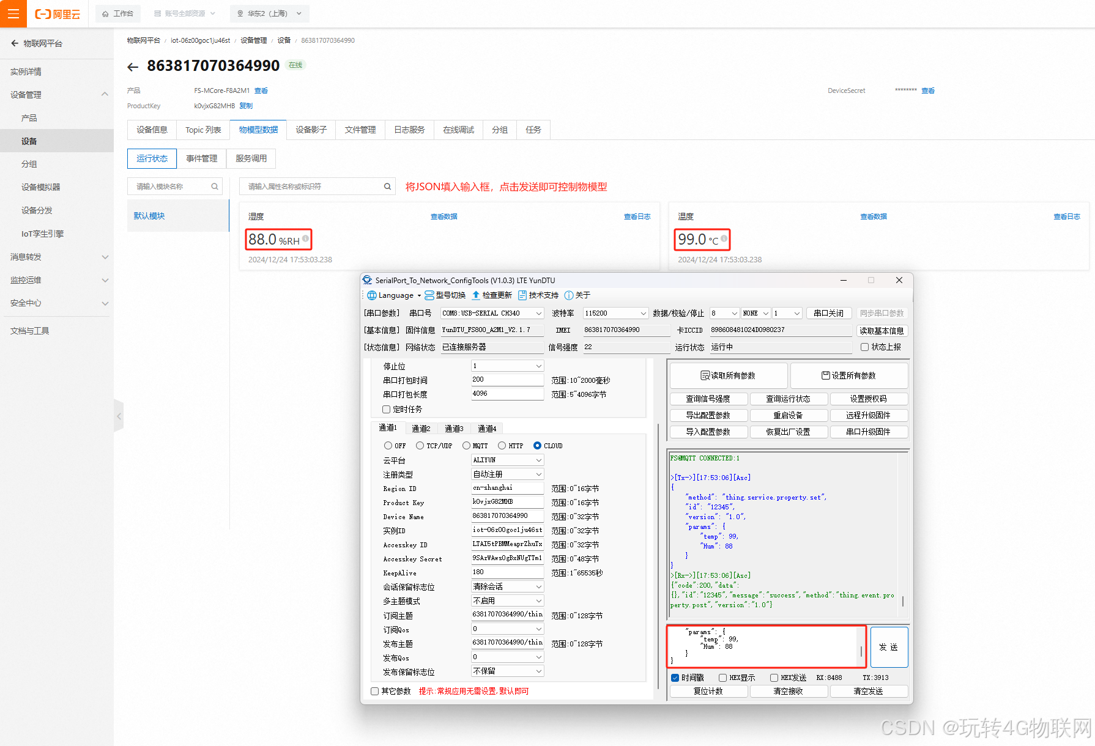Image resolution: width=1095 pixels, height=746 pixels.
Task: Click the back arrow beside 物联网平台
Action: point(15,43)
